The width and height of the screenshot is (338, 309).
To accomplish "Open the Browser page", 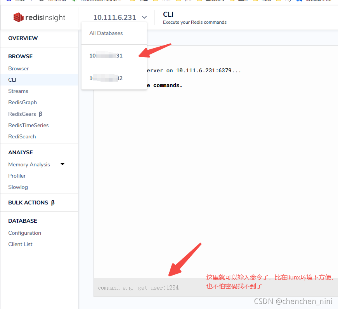I will click(19, 68).
